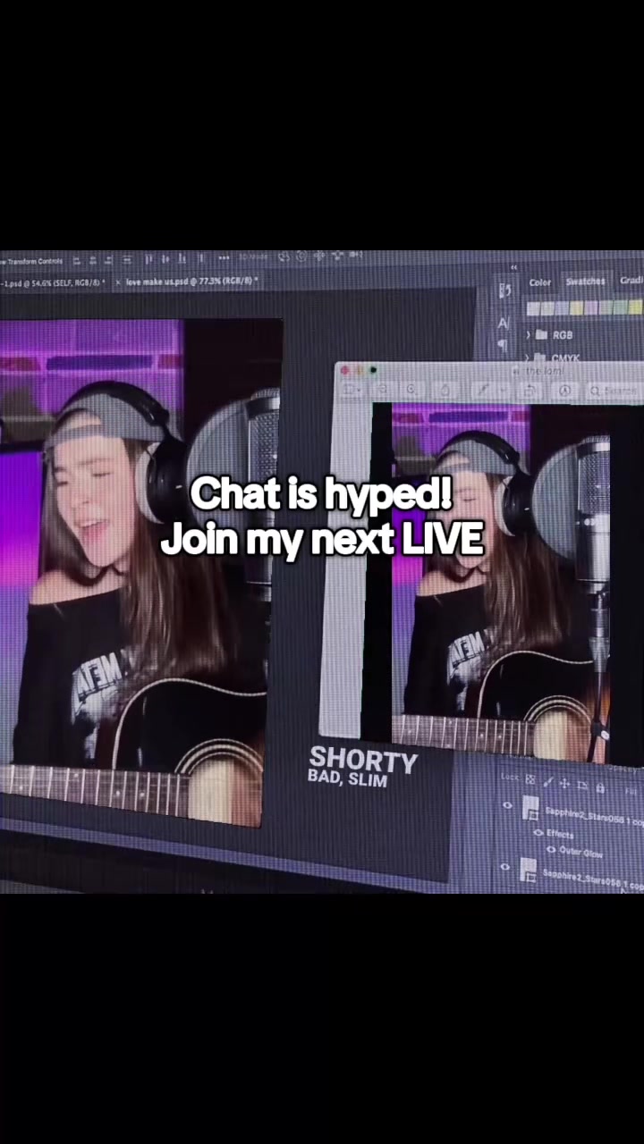
Task: Toggle Outer Glow effect visibility
Action: coord(551,849)
